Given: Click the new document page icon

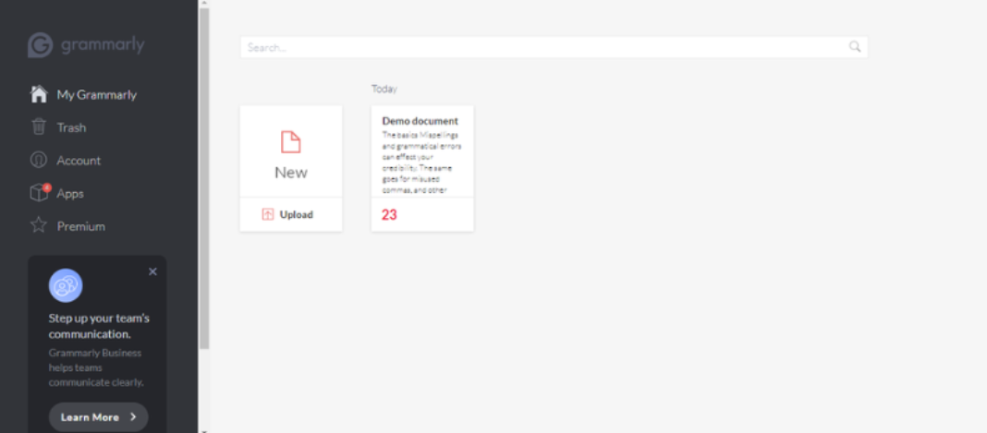Looking at the screenshot, I should pos(291,142).
